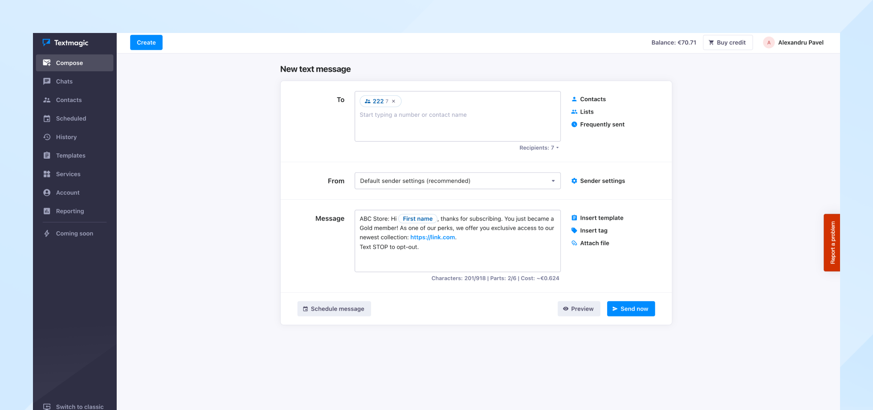Click the Reporting chart icon

(x=47, y=211)
